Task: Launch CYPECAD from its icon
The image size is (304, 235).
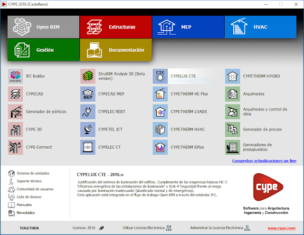Action: coord(16,94)
